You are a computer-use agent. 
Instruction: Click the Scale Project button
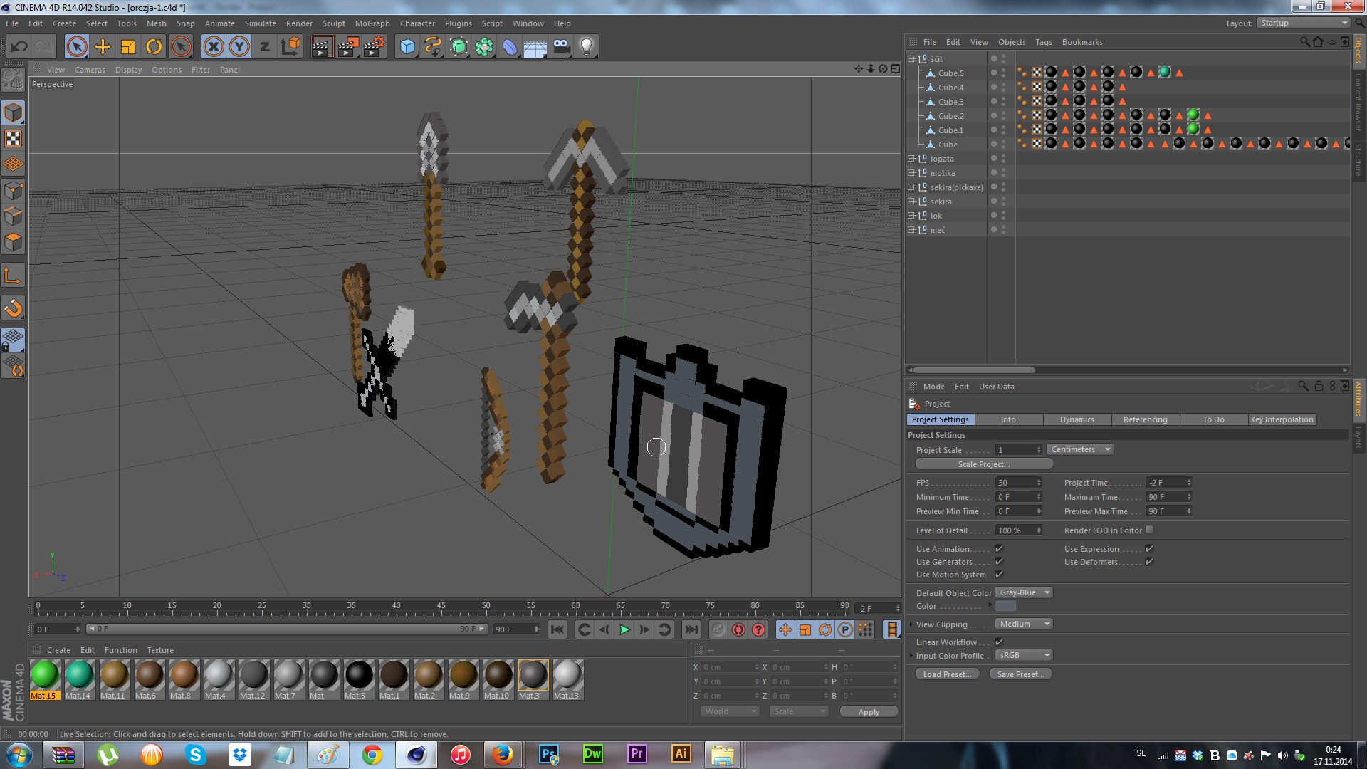point(984,464)
